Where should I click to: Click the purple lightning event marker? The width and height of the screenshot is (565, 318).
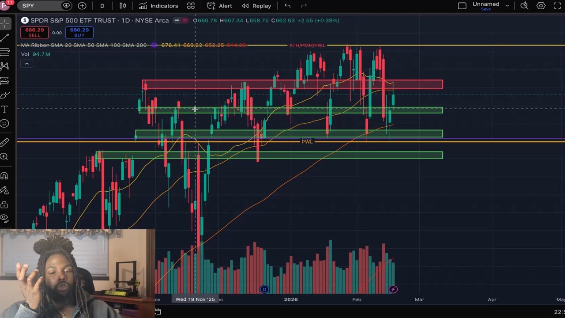coord(393,289)
